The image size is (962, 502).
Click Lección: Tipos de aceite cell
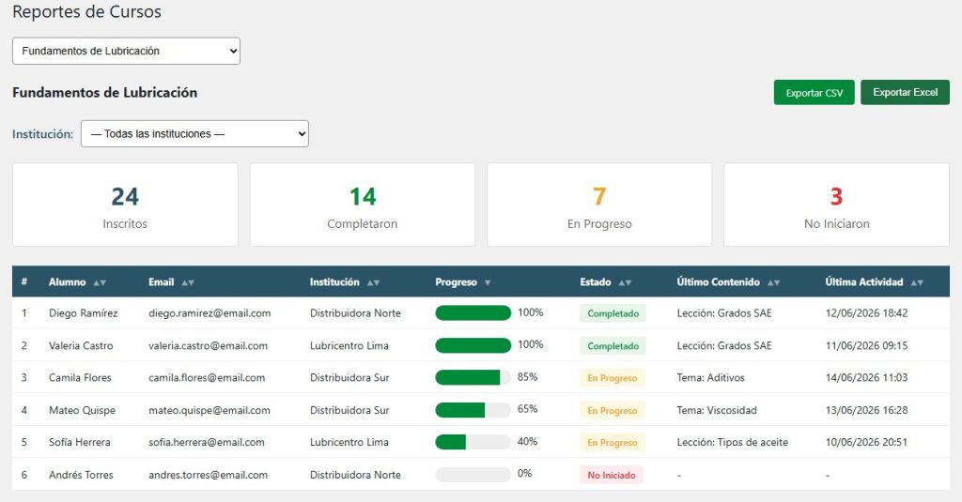[733, 442]
